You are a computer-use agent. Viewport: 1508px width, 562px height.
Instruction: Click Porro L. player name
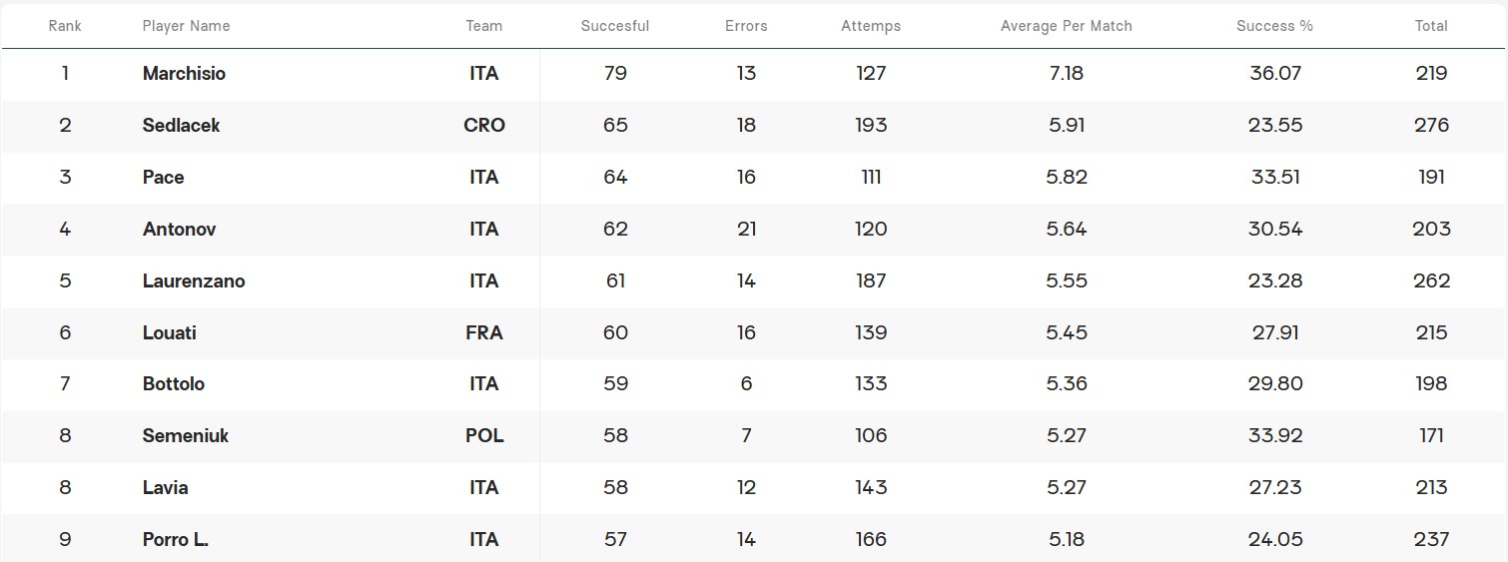point(176,540)
